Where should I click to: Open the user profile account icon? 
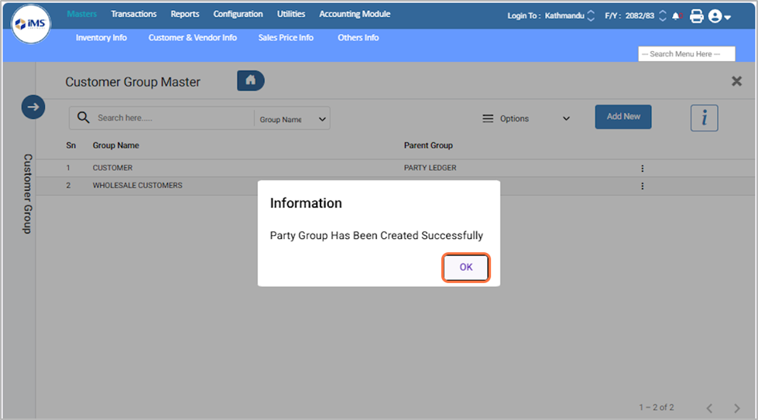pyautogui.click(x=719, y=16)
